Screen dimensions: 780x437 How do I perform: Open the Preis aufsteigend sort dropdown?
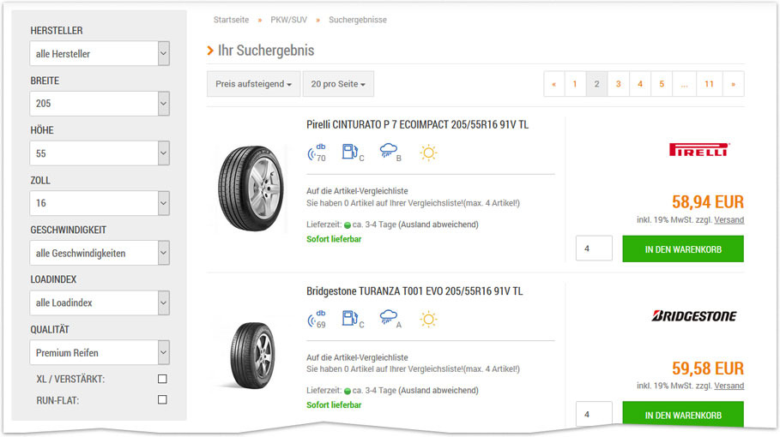tap(253, 84)
